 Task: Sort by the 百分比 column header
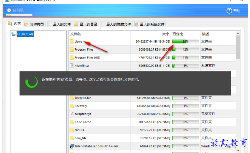[x=178, y=34]
